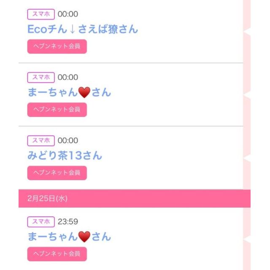The height and width of the screenshot is (270, 270).
Task: Click the 00:00 timestamp above みどり茶13さん
Action: click(68, 140)
